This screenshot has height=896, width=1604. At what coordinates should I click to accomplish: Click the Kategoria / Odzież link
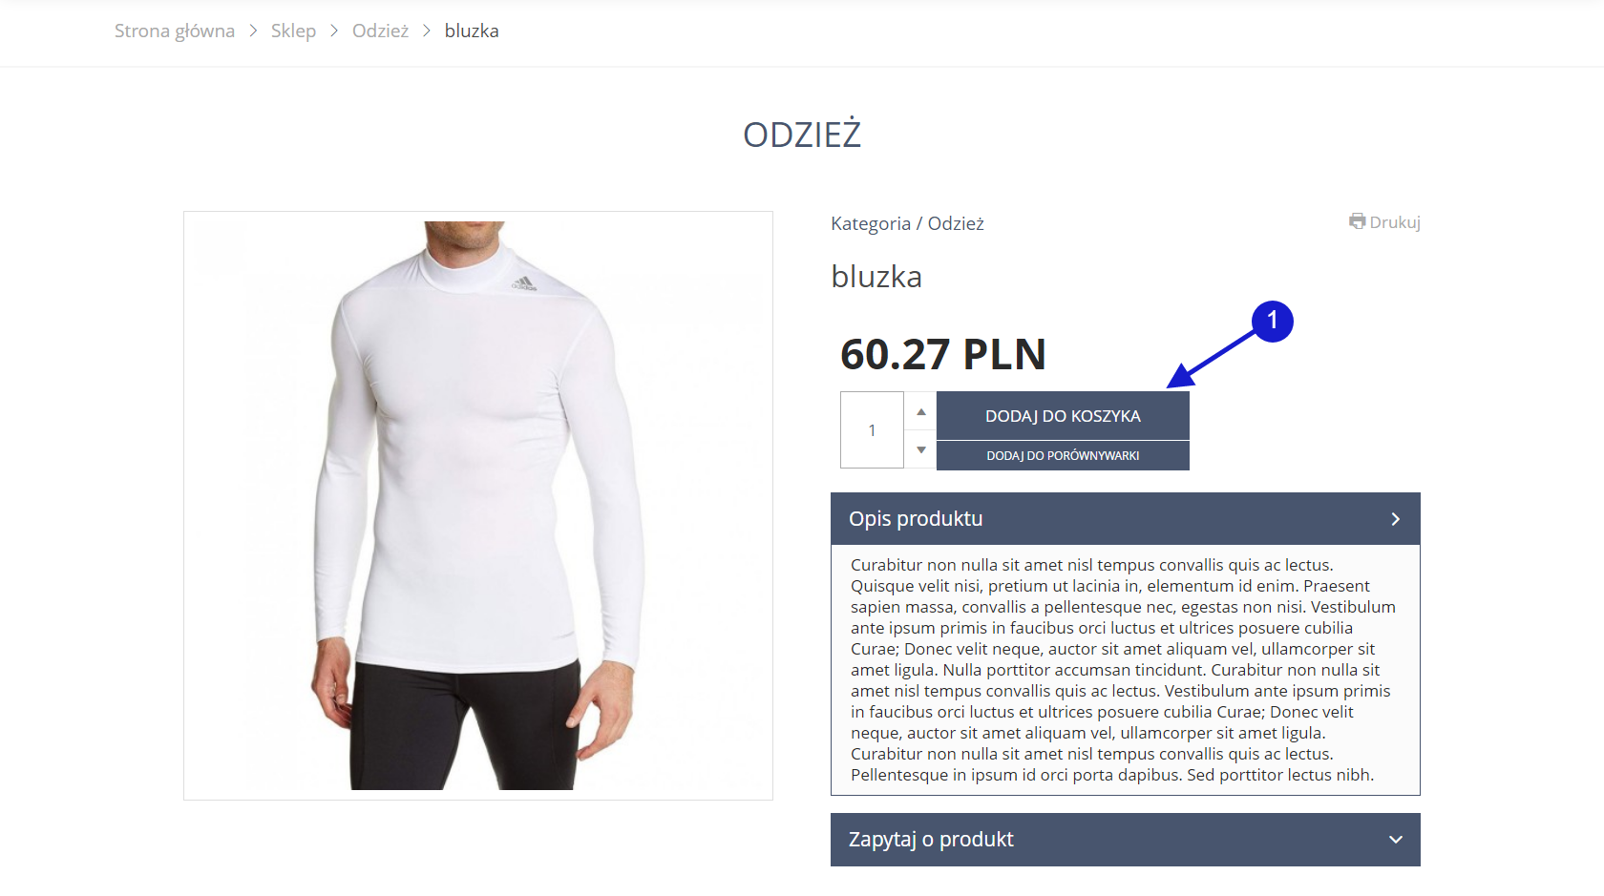tap(907, 223)
